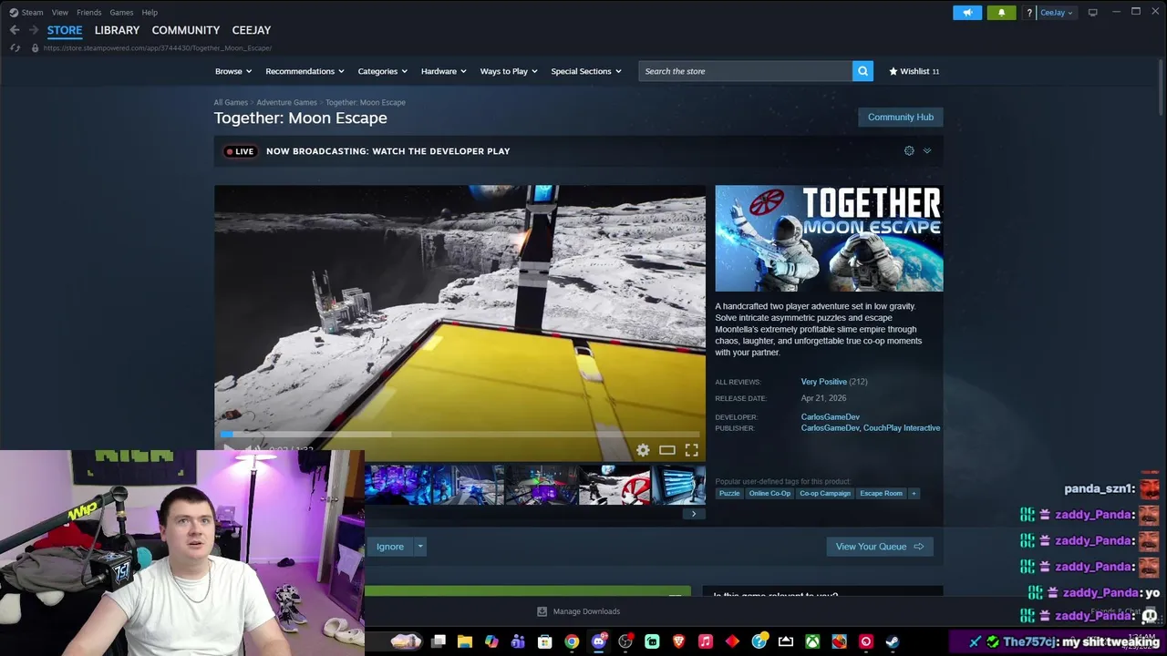
Task: Switch Steam to Big Picture mode
Action: click(1092, 12)
